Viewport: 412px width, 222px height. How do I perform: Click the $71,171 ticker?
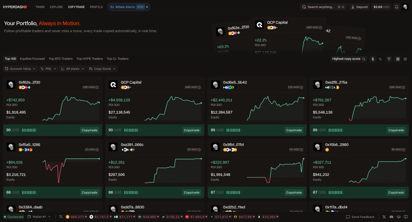click(x=124, y=217)
